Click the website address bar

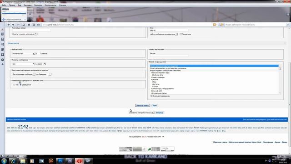(127, 25)
